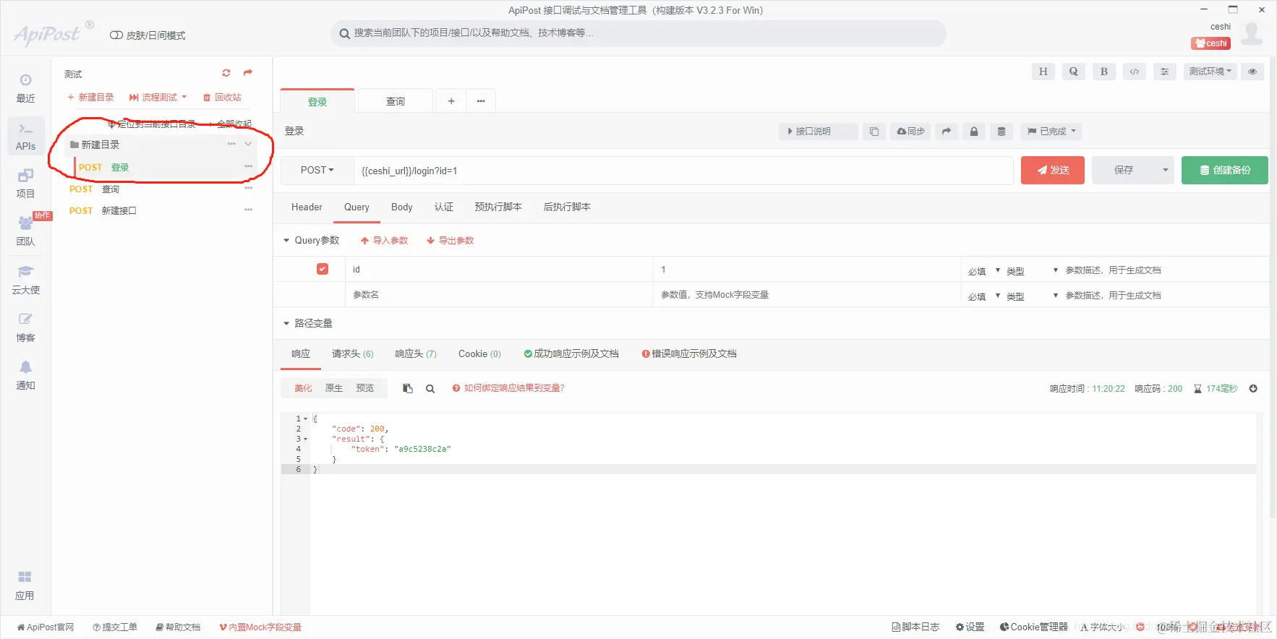The image size is (1277, 639).
Task: Open the more options dots for 新建接口 in the tree
Action: pos(248,210)
